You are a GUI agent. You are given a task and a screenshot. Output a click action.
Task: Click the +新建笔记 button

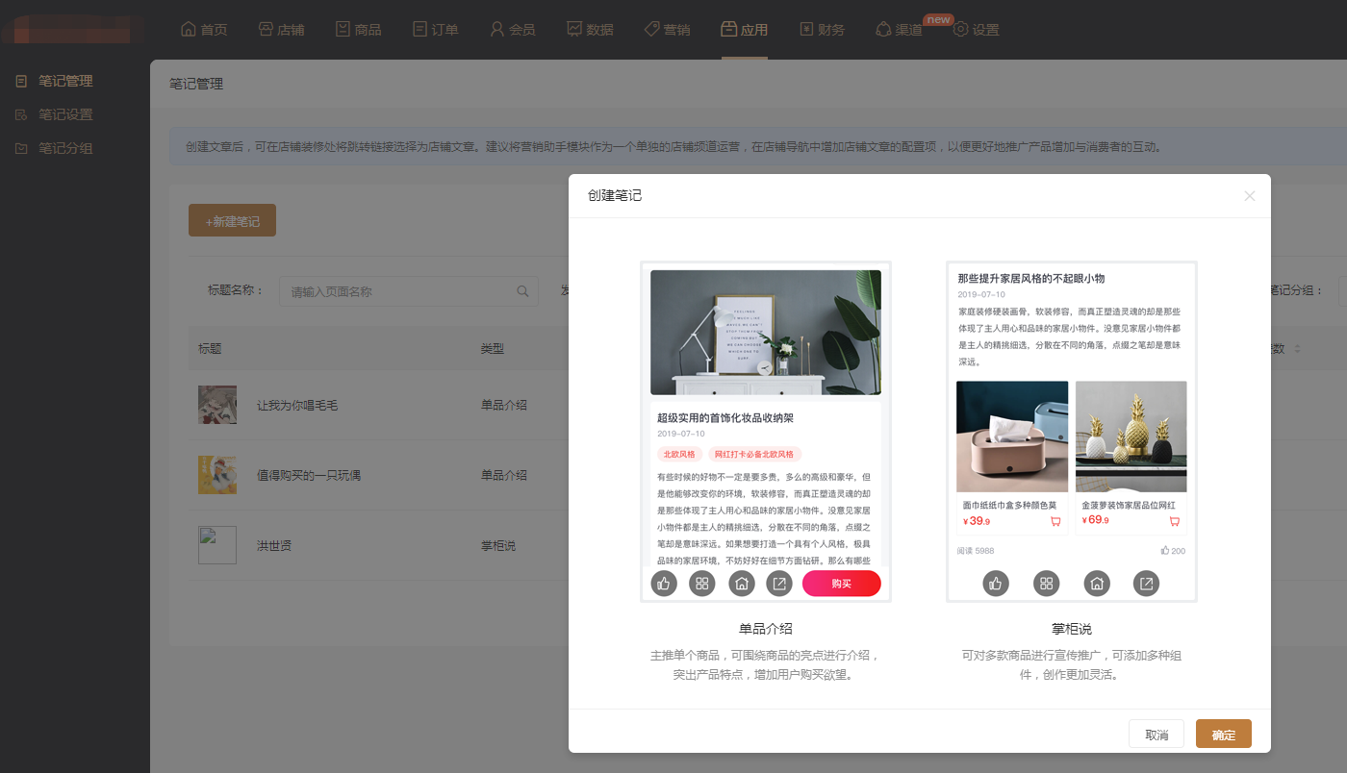[232, 221]
